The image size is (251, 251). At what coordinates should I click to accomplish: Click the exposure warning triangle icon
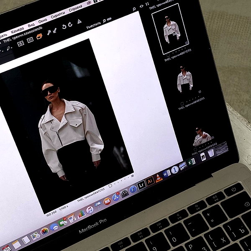(79, 21)
